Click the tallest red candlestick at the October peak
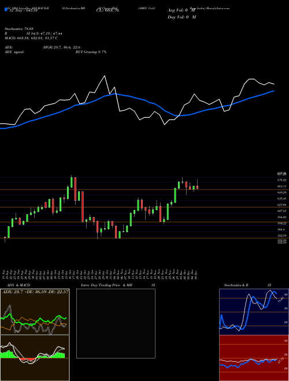Viewport: 289px width, 381px height. coord(75,189)
